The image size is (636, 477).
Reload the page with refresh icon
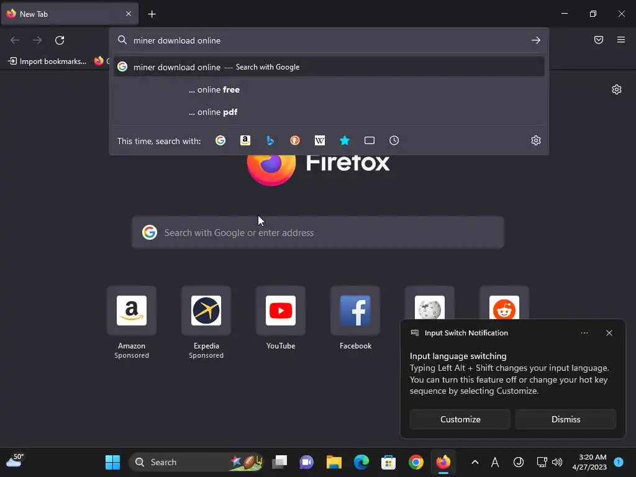click(60, 40)
